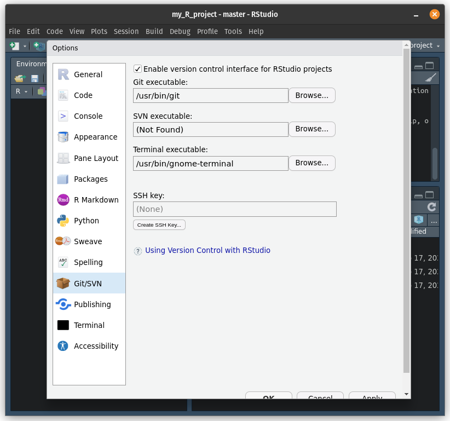Image resolution: width=450 pixels, height=421 pixels.
Task: Click the Options dialog scrollbar
Action: click(405, 219)
